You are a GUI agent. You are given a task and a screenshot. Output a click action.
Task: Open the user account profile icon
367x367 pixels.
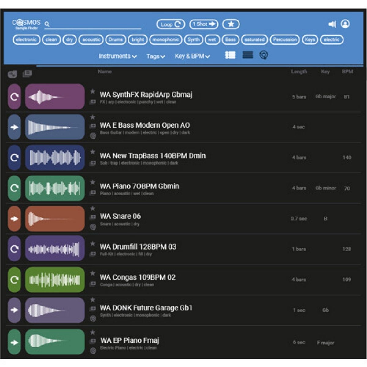(345, 24)
